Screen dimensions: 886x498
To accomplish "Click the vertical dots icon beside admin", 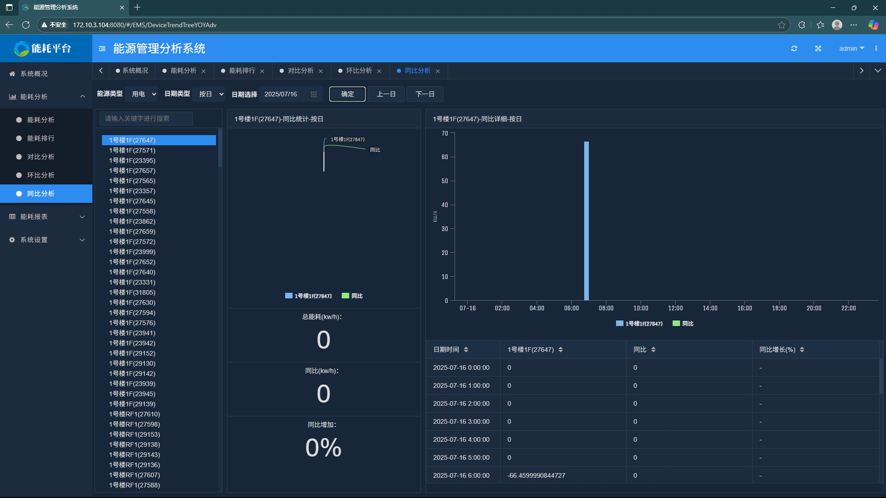I will point(876,48).
